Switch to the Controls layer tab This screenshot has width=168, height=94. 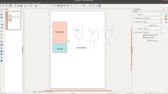point(40,92)
